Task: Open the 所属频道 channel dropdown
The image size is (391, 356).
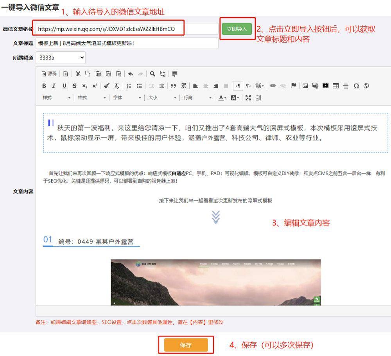Action: (61, 58)
